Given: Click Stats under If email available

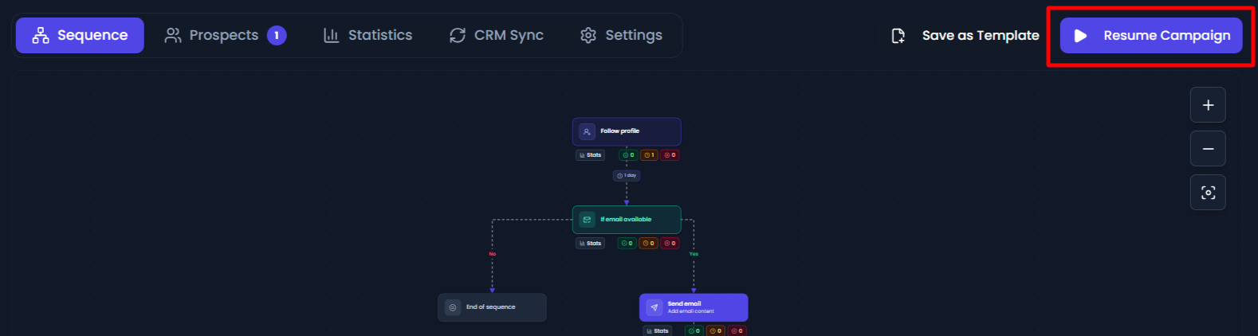Looking at the screenshot, I should click(591, 244).
